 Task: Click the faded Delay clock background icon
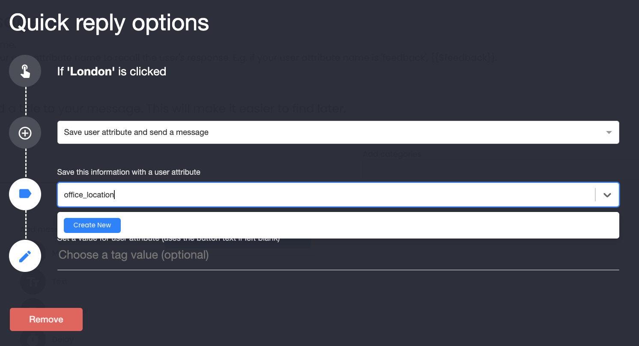[x=33, y=339]
